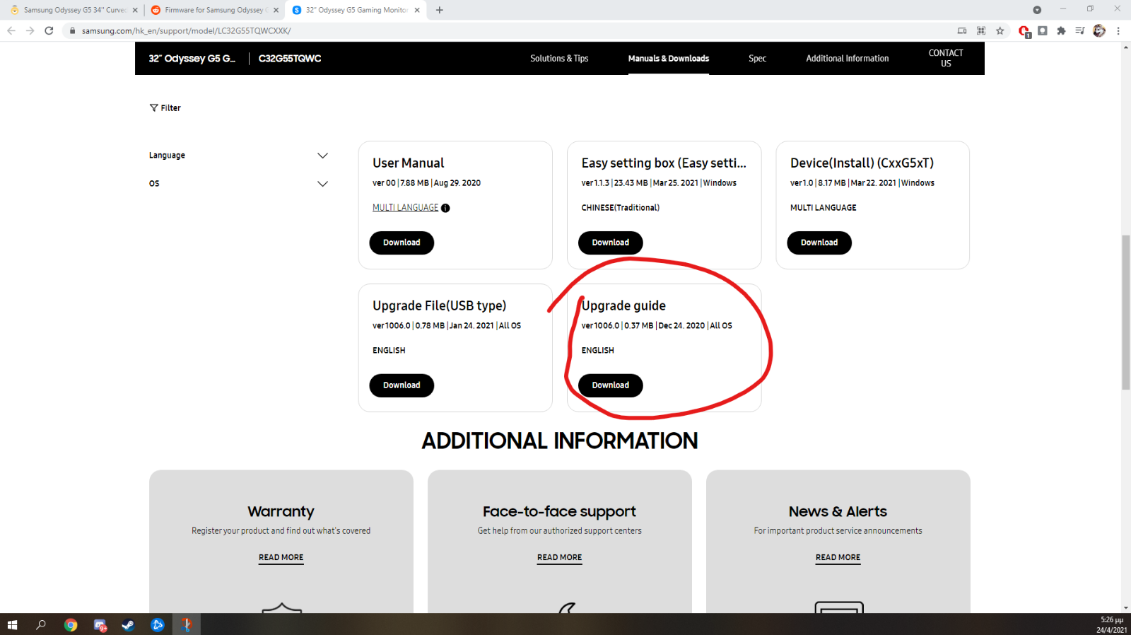Open the media control playlist icon
Screen dimensions: 1131x635
point(1080,30)
